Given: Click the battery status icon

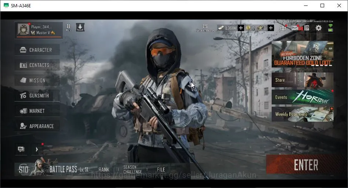Looking at the screenshot, I should tap(330, 30).
